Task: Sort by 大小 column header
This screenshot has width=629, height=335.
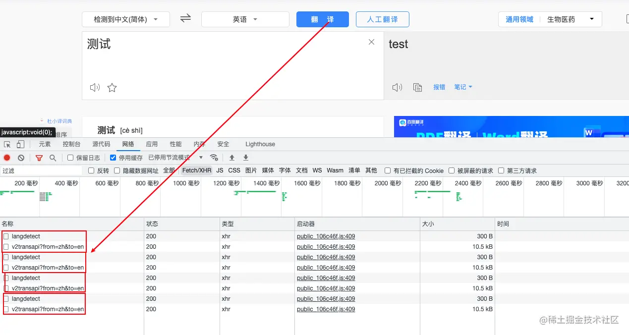Action: (457, 224)
